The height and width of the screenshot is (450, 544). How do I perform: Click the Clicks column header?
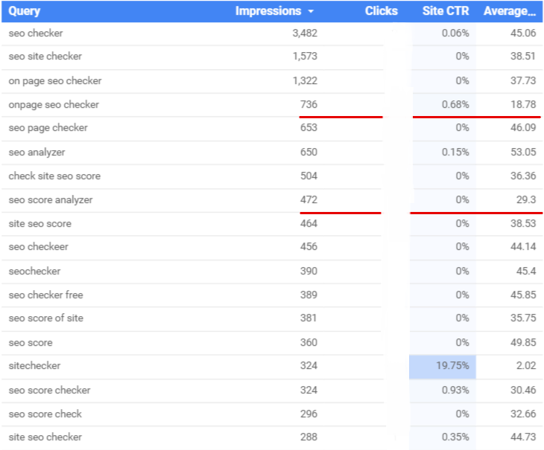pyautogui.click(x=382, y=11)
